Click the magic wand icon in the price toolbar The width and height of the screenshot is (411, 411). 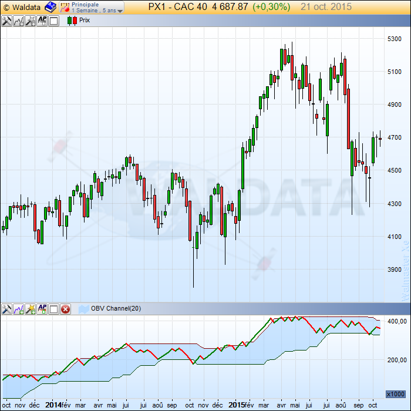30,21
